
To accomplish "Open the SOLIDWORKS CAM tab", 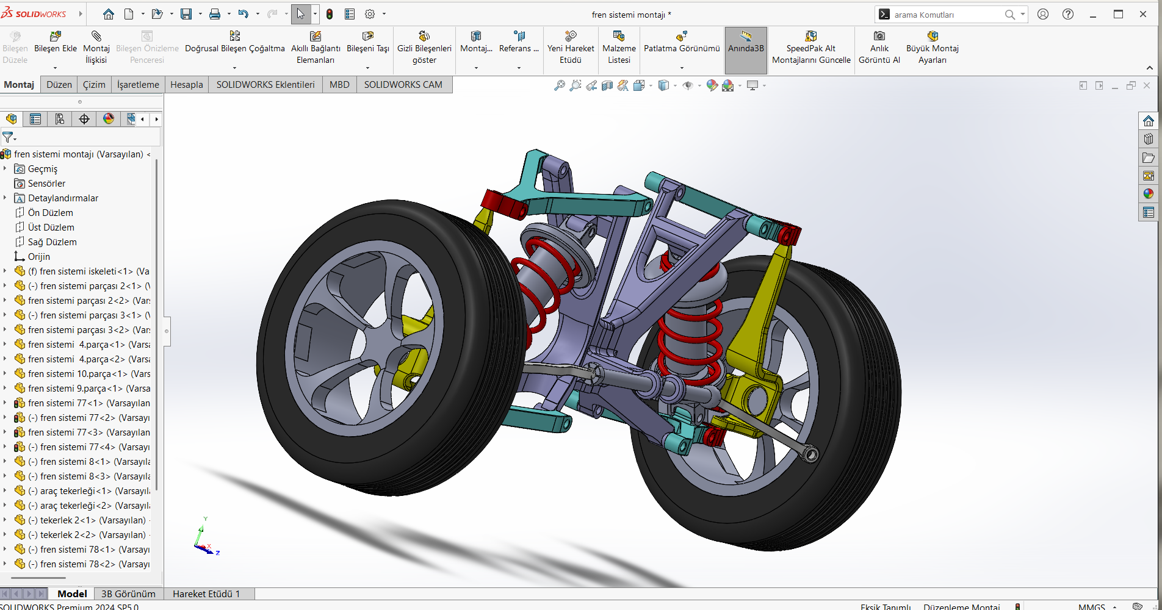I will tap(403, 84).
